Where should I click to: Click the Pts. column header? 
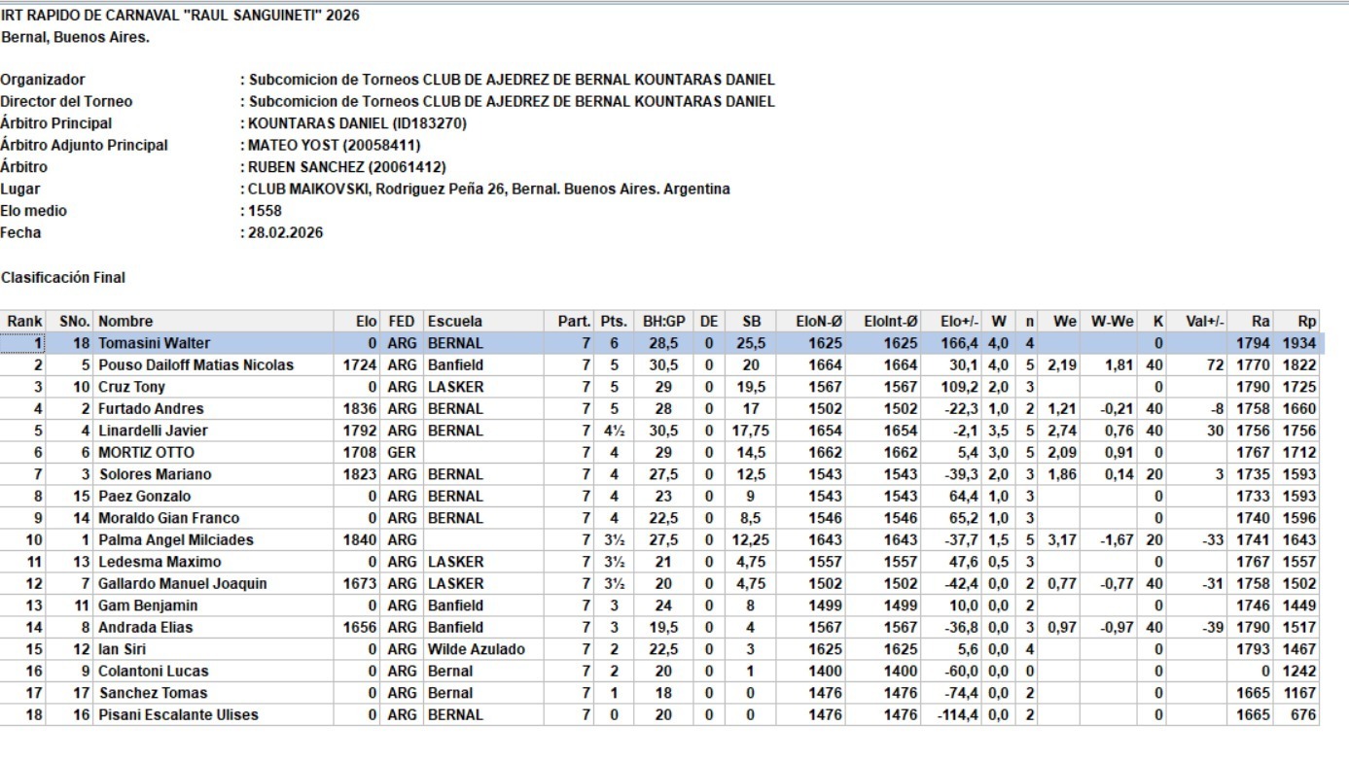pyautogui.click(x=614, y=321)
